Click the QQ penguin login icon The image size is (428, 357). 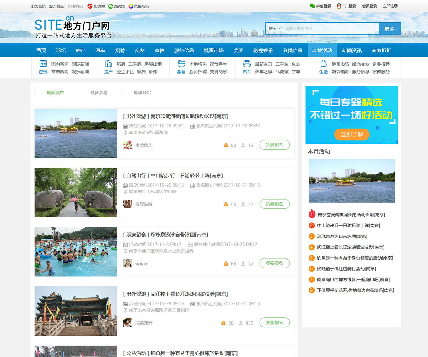[x=339, y=6]
